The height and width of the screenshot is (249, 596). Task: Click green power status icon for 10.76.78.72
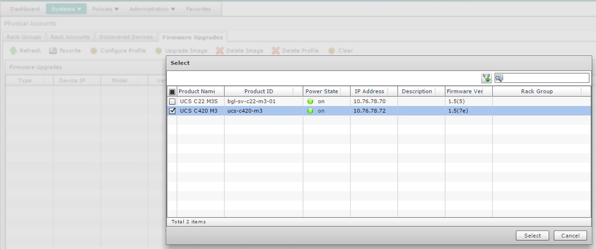[311, 111]
